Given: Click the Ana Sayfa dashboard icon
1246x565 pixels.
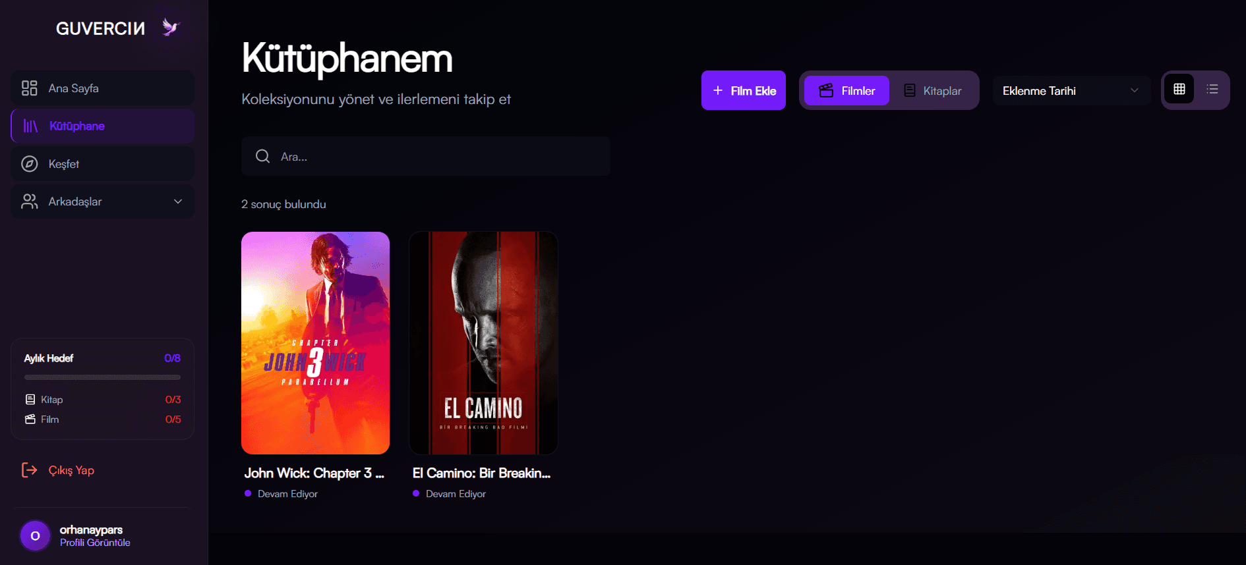Looking at the screenshot, I should point(30,88).
